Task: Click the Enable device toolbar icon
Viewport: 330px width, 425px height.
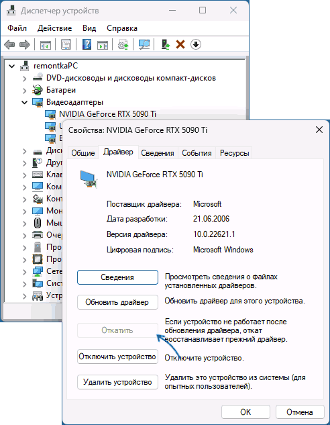Action: coord(165,44)
